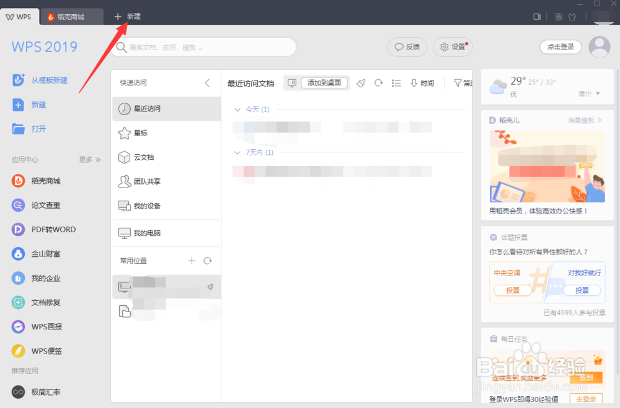Viewport: 620px width, 408px height.
Task: Open 团队共享 team sharing
Action: click(x=166, y=181)
